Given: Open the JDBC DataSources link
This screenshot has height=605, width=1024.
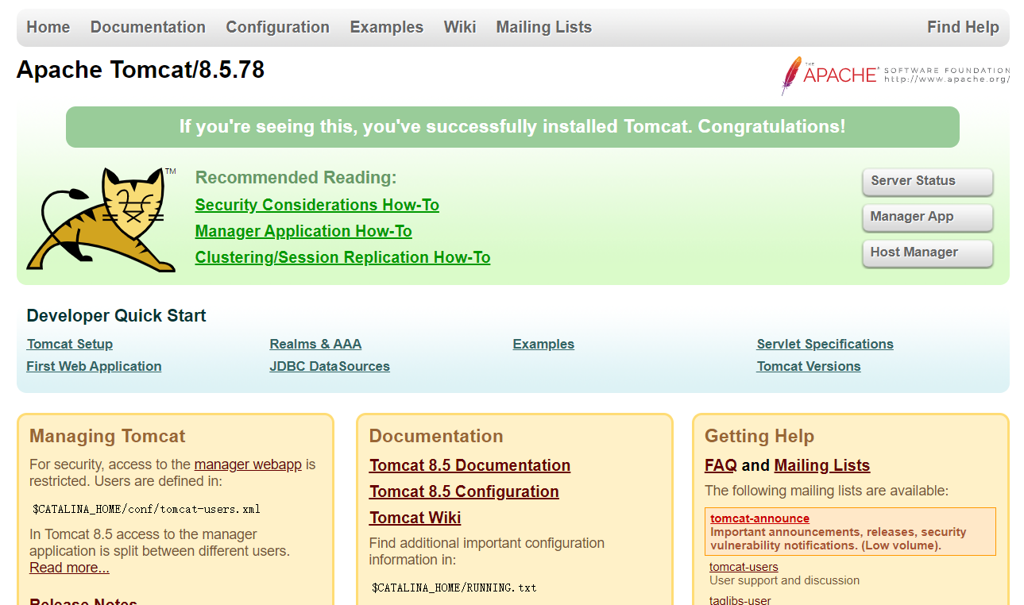Looking at the screenshot, I should pos(330,366).
